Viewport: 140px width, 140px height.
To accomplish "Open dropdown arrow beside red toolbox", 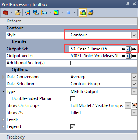I will [x=11, y=12].
